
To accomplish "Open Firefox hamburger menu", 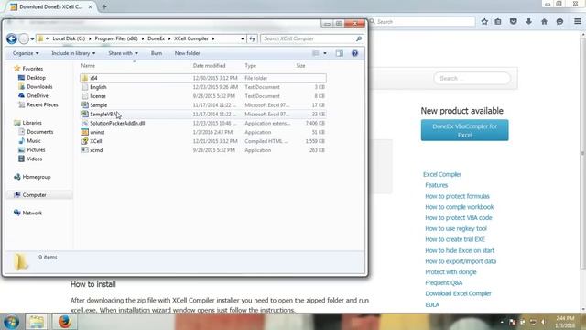I will click(578, 22).
